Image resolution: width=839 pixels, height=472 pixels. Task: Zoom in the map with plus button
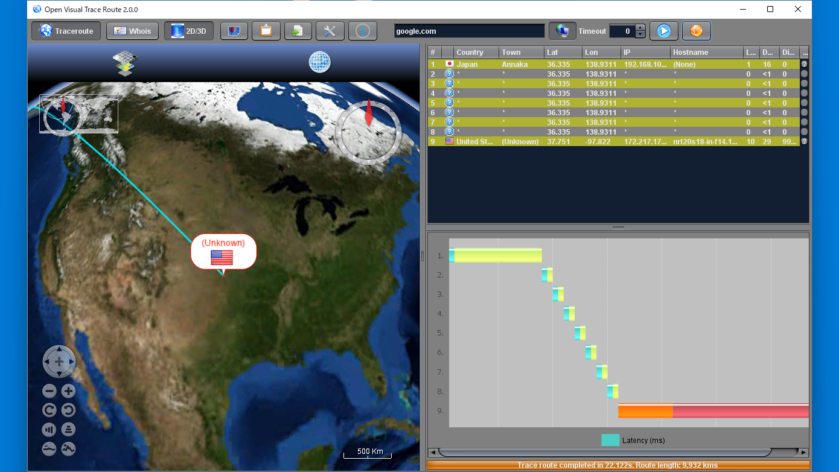[68, 391]
